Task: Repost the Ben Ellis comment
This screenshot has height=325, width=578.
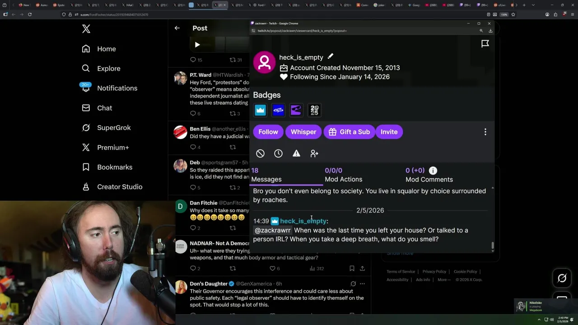Action: pos(233,147)
